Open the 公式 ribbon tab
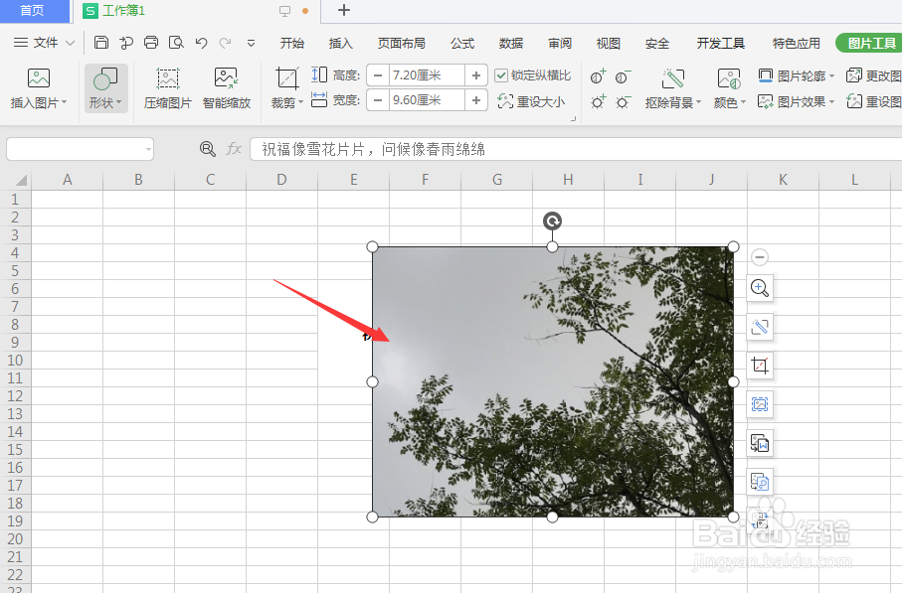This screenshot has height=593, width=902. (461, 43)
